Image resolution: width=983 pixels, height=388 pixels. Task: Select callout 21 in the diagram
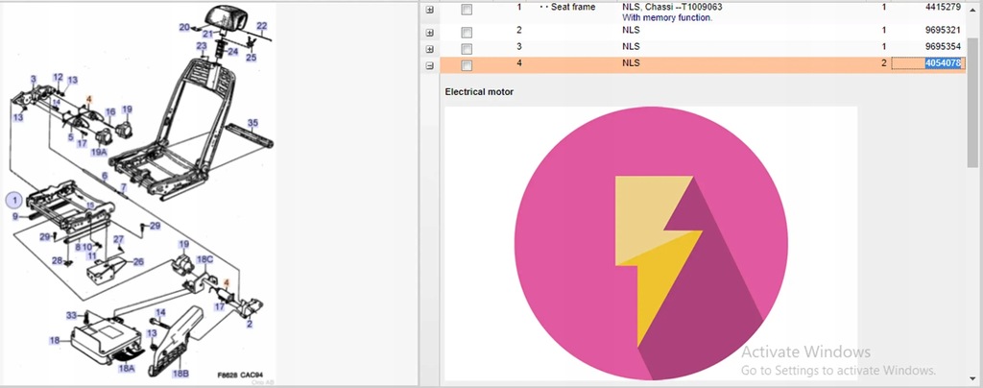[207, 35]
